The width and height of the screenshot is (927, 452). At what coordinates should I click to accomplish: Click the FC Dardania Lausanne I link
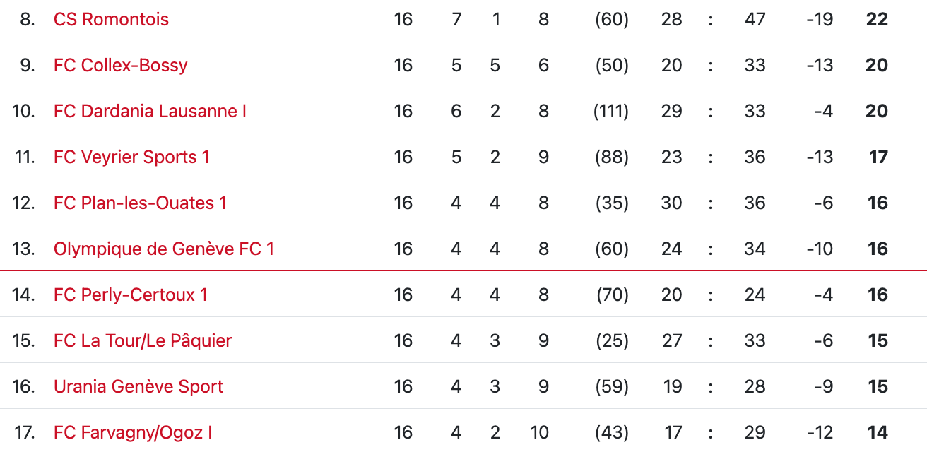pyautogui.click(x=150, y=111)
